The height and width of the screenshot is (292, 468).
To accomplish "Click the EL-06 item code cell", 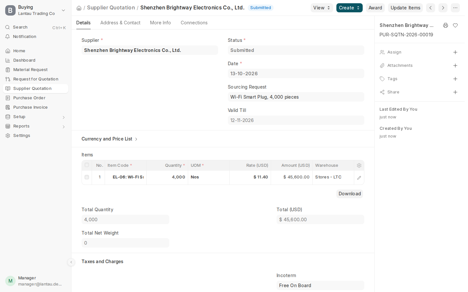I will tap(126, 177).
